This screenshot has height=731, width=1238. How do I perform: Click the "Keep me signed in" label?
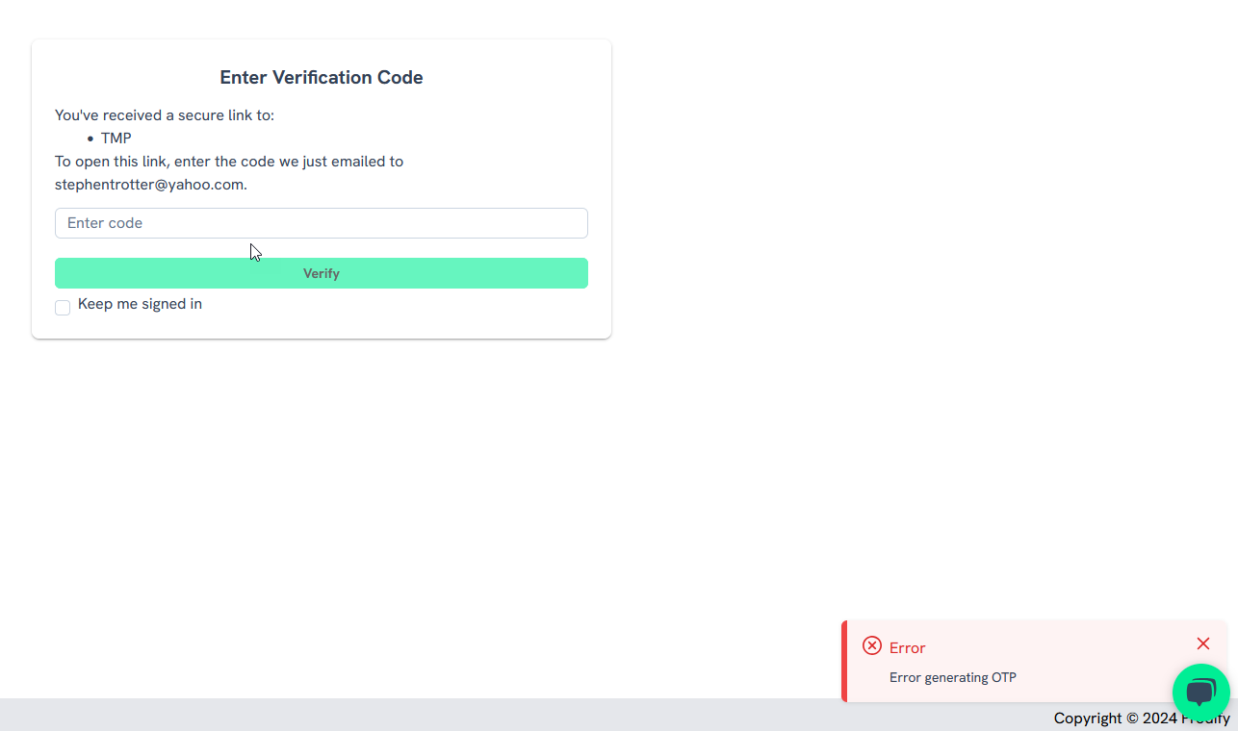pyautogui.click(x=140, y=304)
